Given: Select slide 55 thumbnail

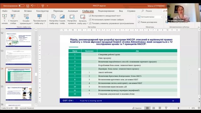Looking at the screenshot, I should (x=19, y=93).
